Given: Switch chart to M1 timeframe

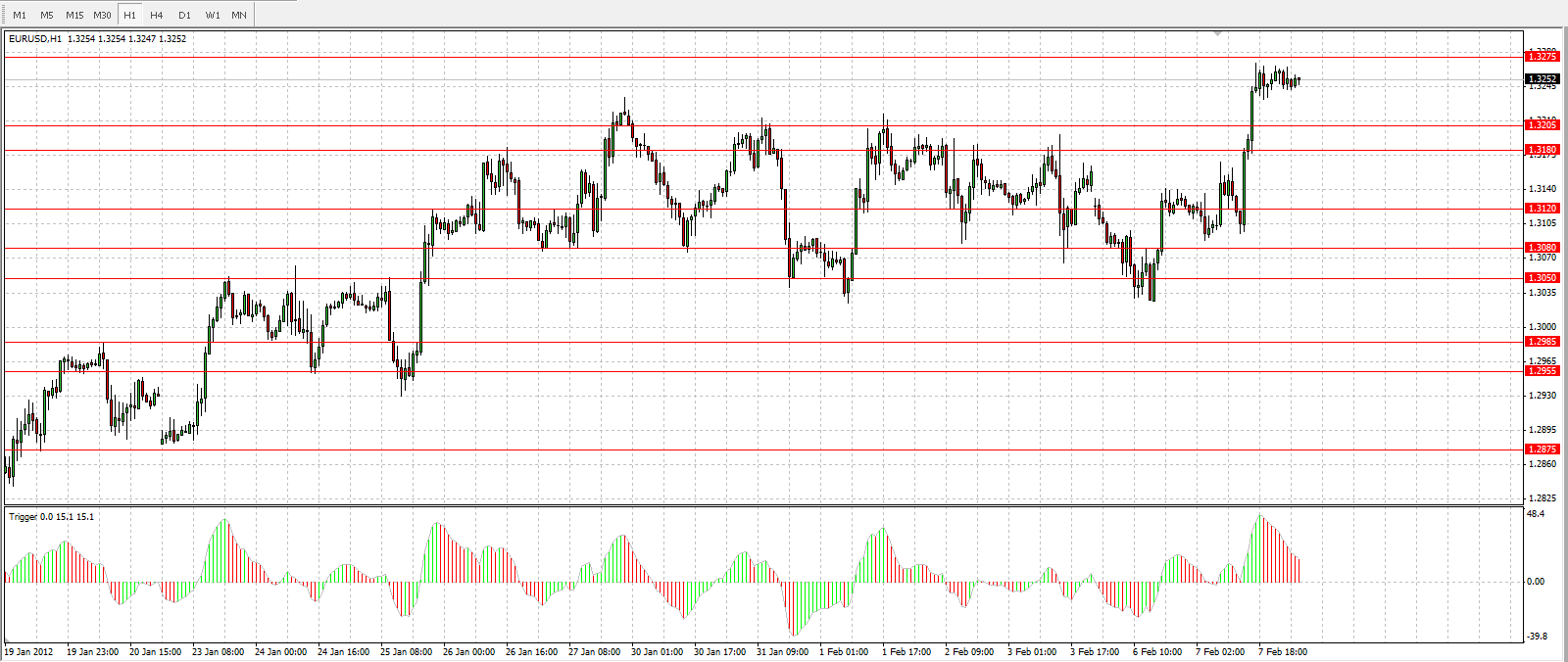Looking at the screenshot, I should (x=20, y=15).
